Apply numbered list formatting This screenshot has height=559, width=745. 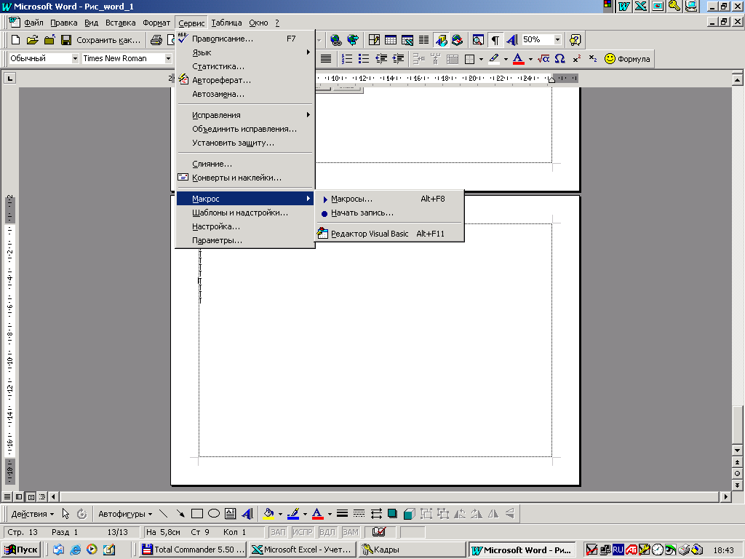347,58
